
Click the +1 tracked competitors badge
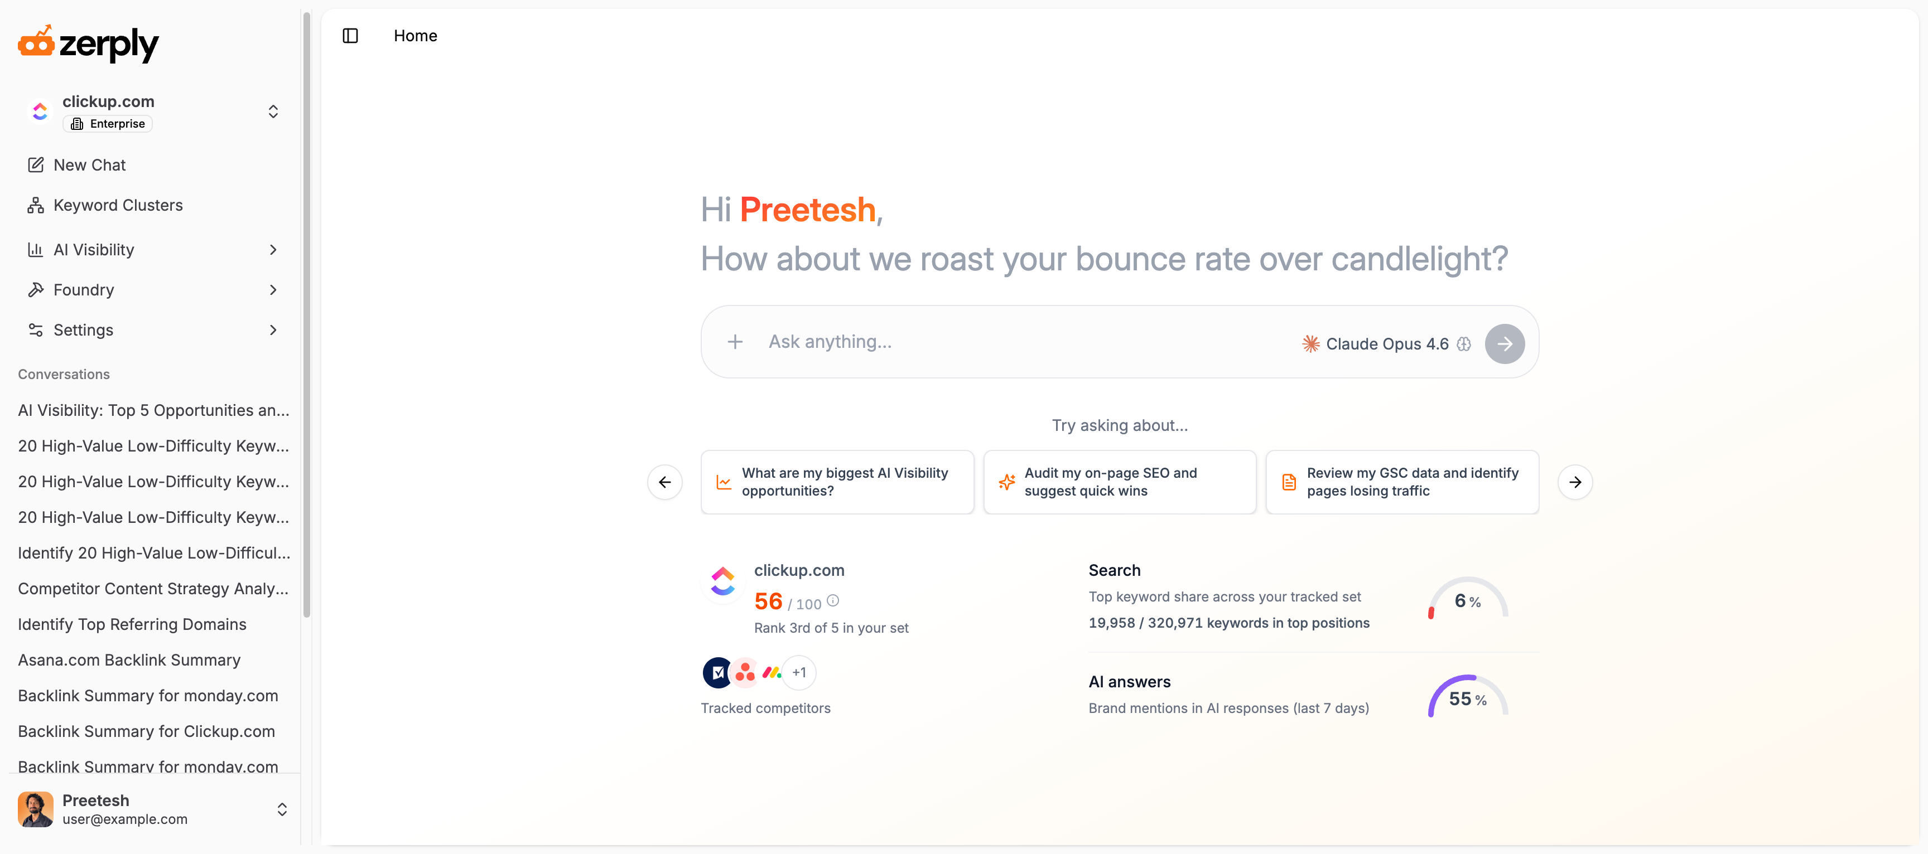coord(799,672)
